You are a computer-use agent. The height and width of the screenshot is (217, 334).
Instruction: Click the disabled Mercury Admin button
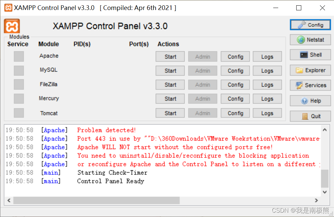pyautogui.click(x=203, y=99)
